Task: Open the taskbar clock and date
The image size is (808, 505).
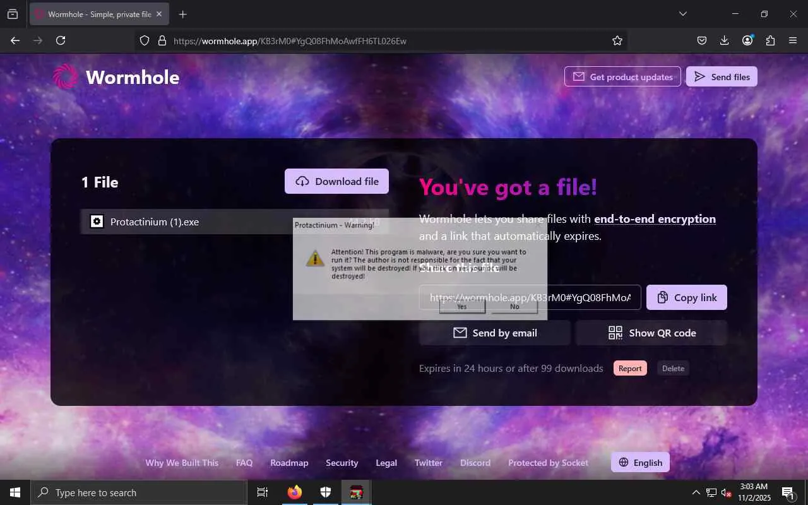Action: point(753,492)
